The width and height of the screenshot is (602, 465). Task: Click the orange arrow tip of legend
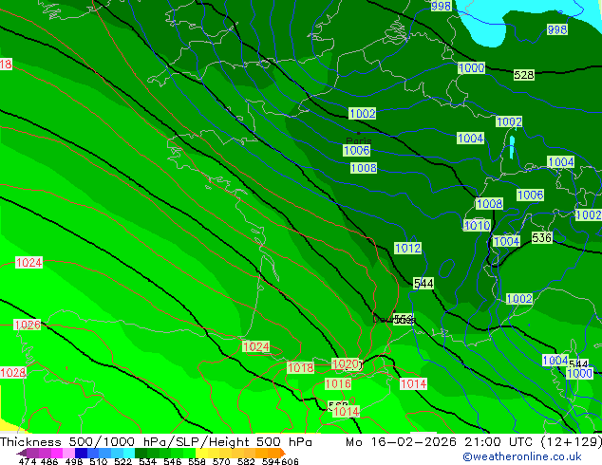point(283,453)
